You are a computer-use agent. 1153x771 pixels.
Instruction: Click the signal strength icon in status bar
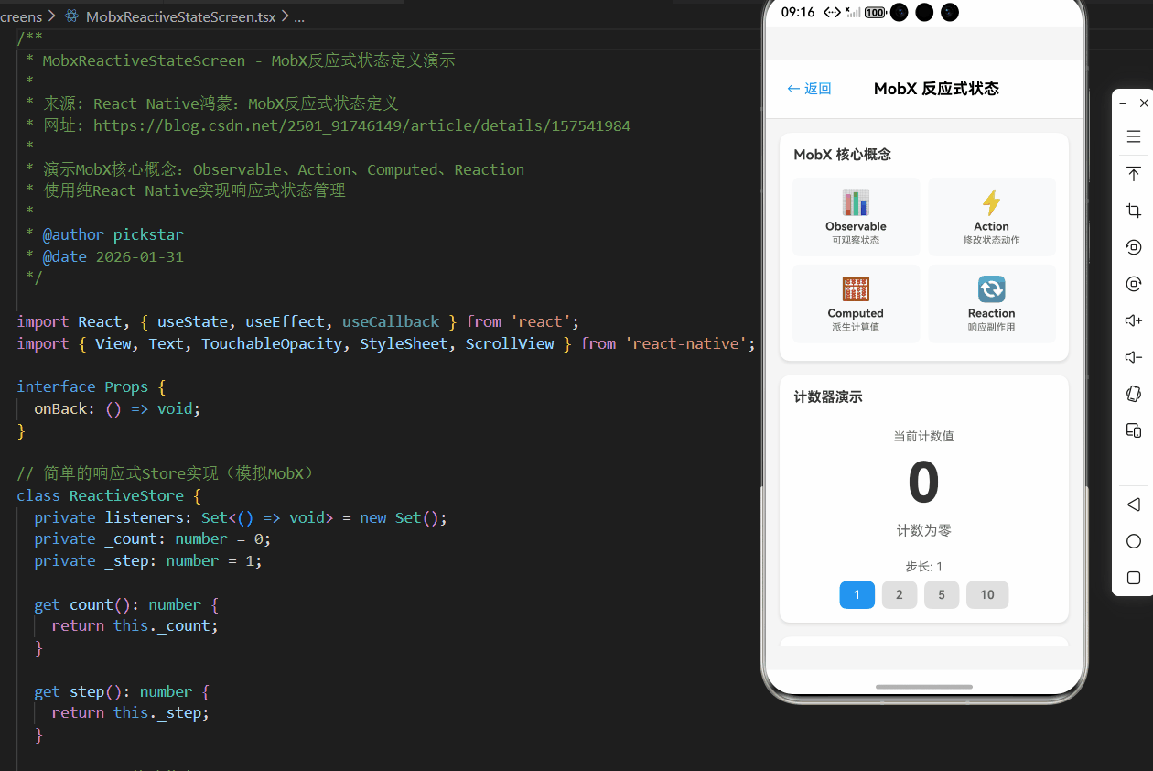(852, 12)
